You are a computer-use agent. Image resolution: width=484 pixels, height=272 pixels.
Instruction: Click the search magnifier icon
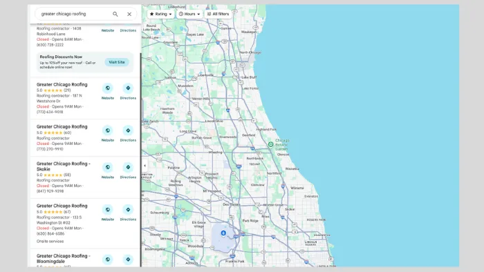point(115,14)
